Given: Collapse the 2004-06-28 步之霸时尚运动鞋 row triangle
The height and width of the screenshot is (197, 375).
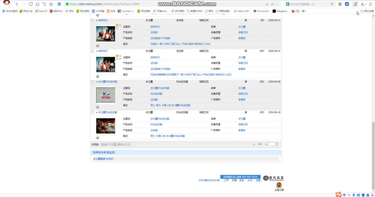Looking at the screenshot, I should (x=97, y=82).
